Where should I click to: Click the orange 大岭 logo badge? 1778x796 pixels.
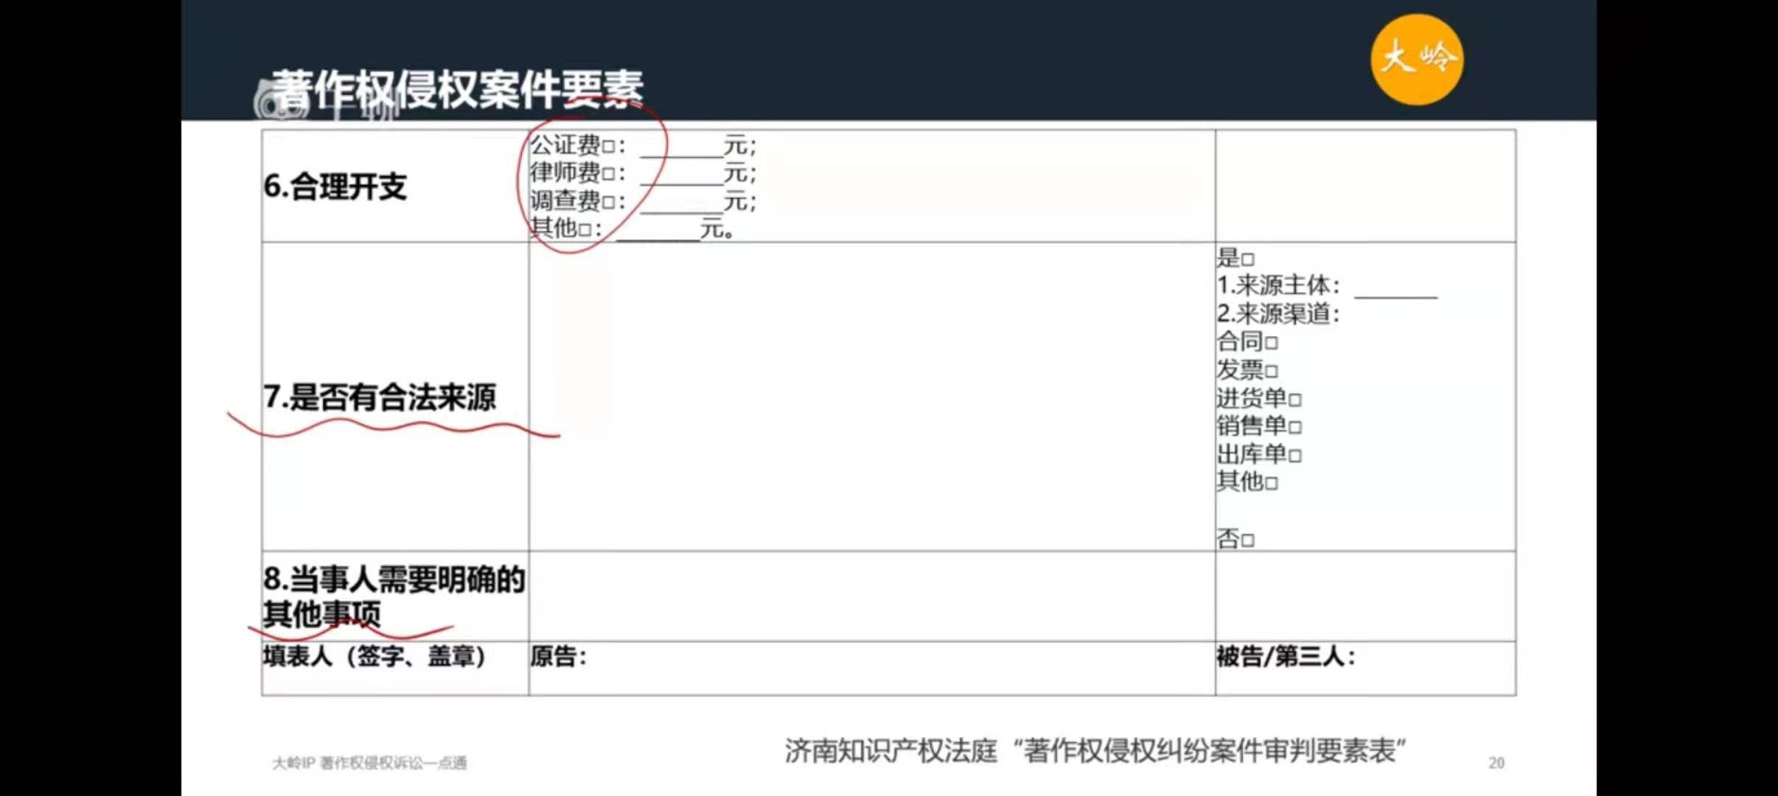tap(1417, 59)
